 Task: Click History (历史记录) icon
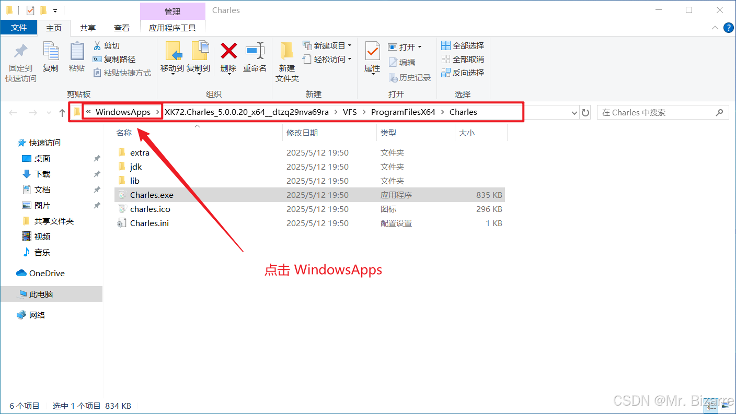(394, 78)
